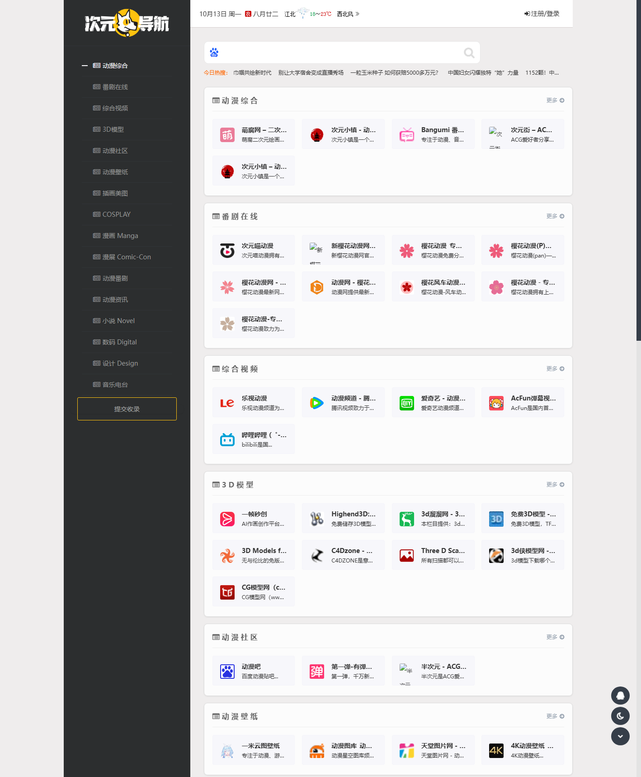Image resolution: width=641 pixels, height=777 pixels.
Task: Click the Baidu paw search engine icon
Action: point(214,53)
